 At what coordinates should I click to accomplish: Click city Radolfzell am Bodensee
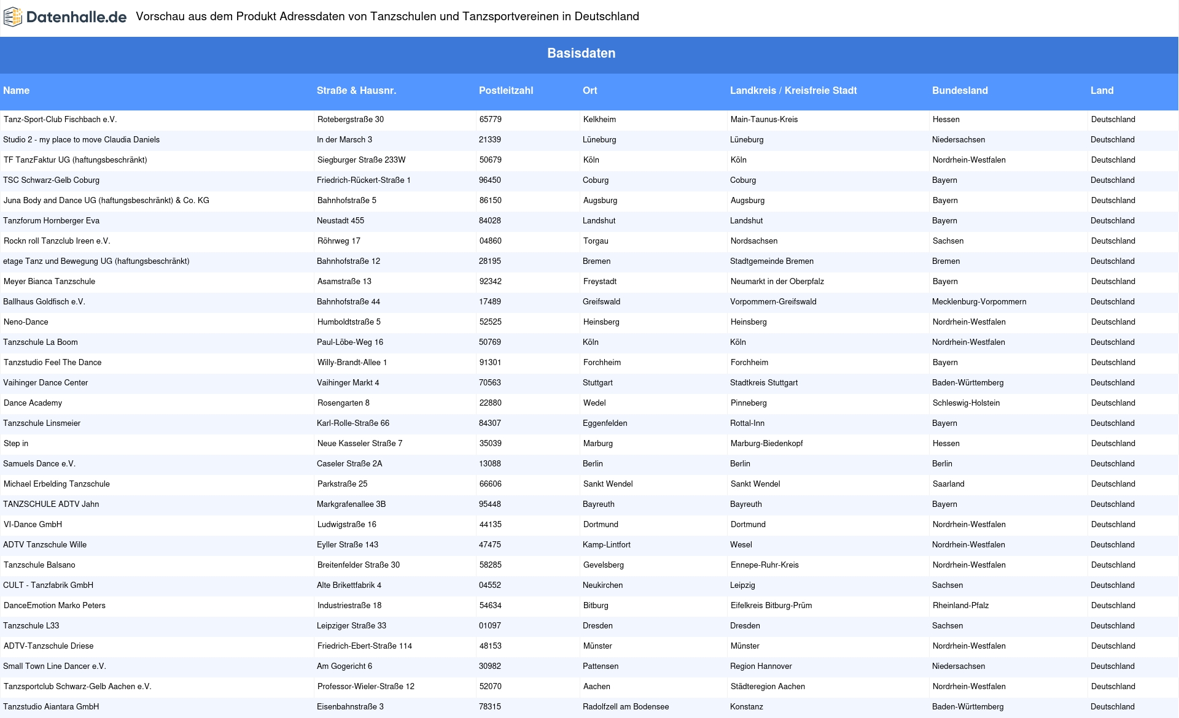point(626,706)
